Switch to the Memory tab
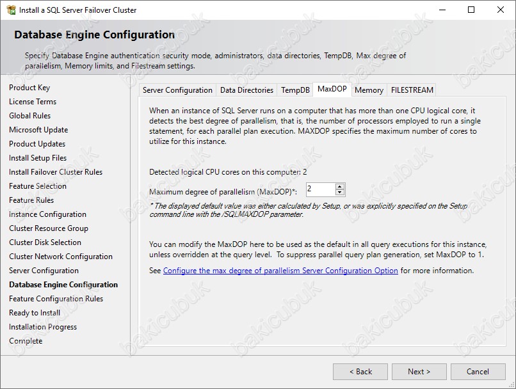Viewport: 516px width, 389px height. coord(369,90)
